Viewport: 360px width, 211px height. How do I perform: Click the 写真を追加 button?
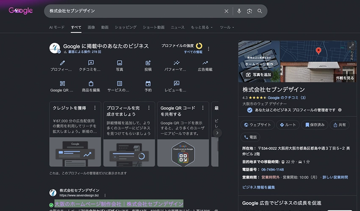coord(258,75)
